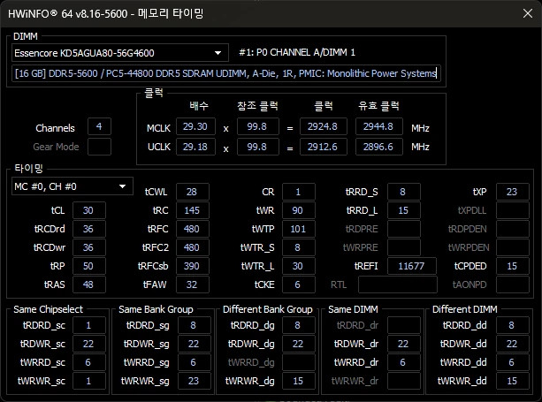Click the empty tRDPRE field

point(404,229)
